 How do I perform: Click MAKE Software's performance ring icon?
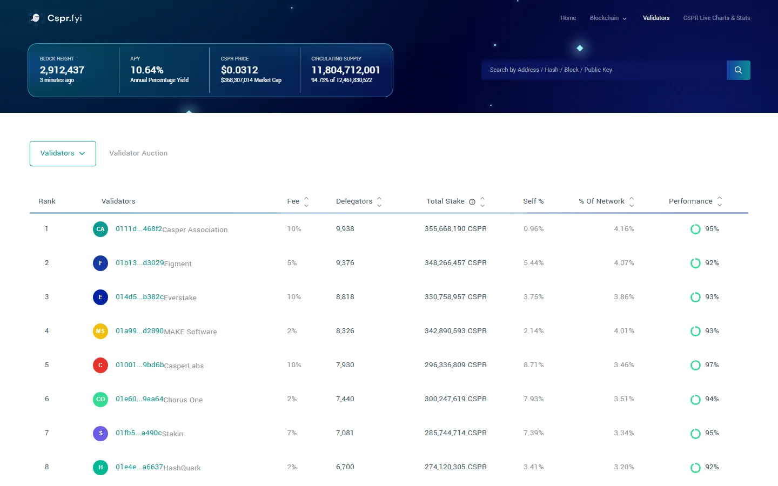(695, 331)
